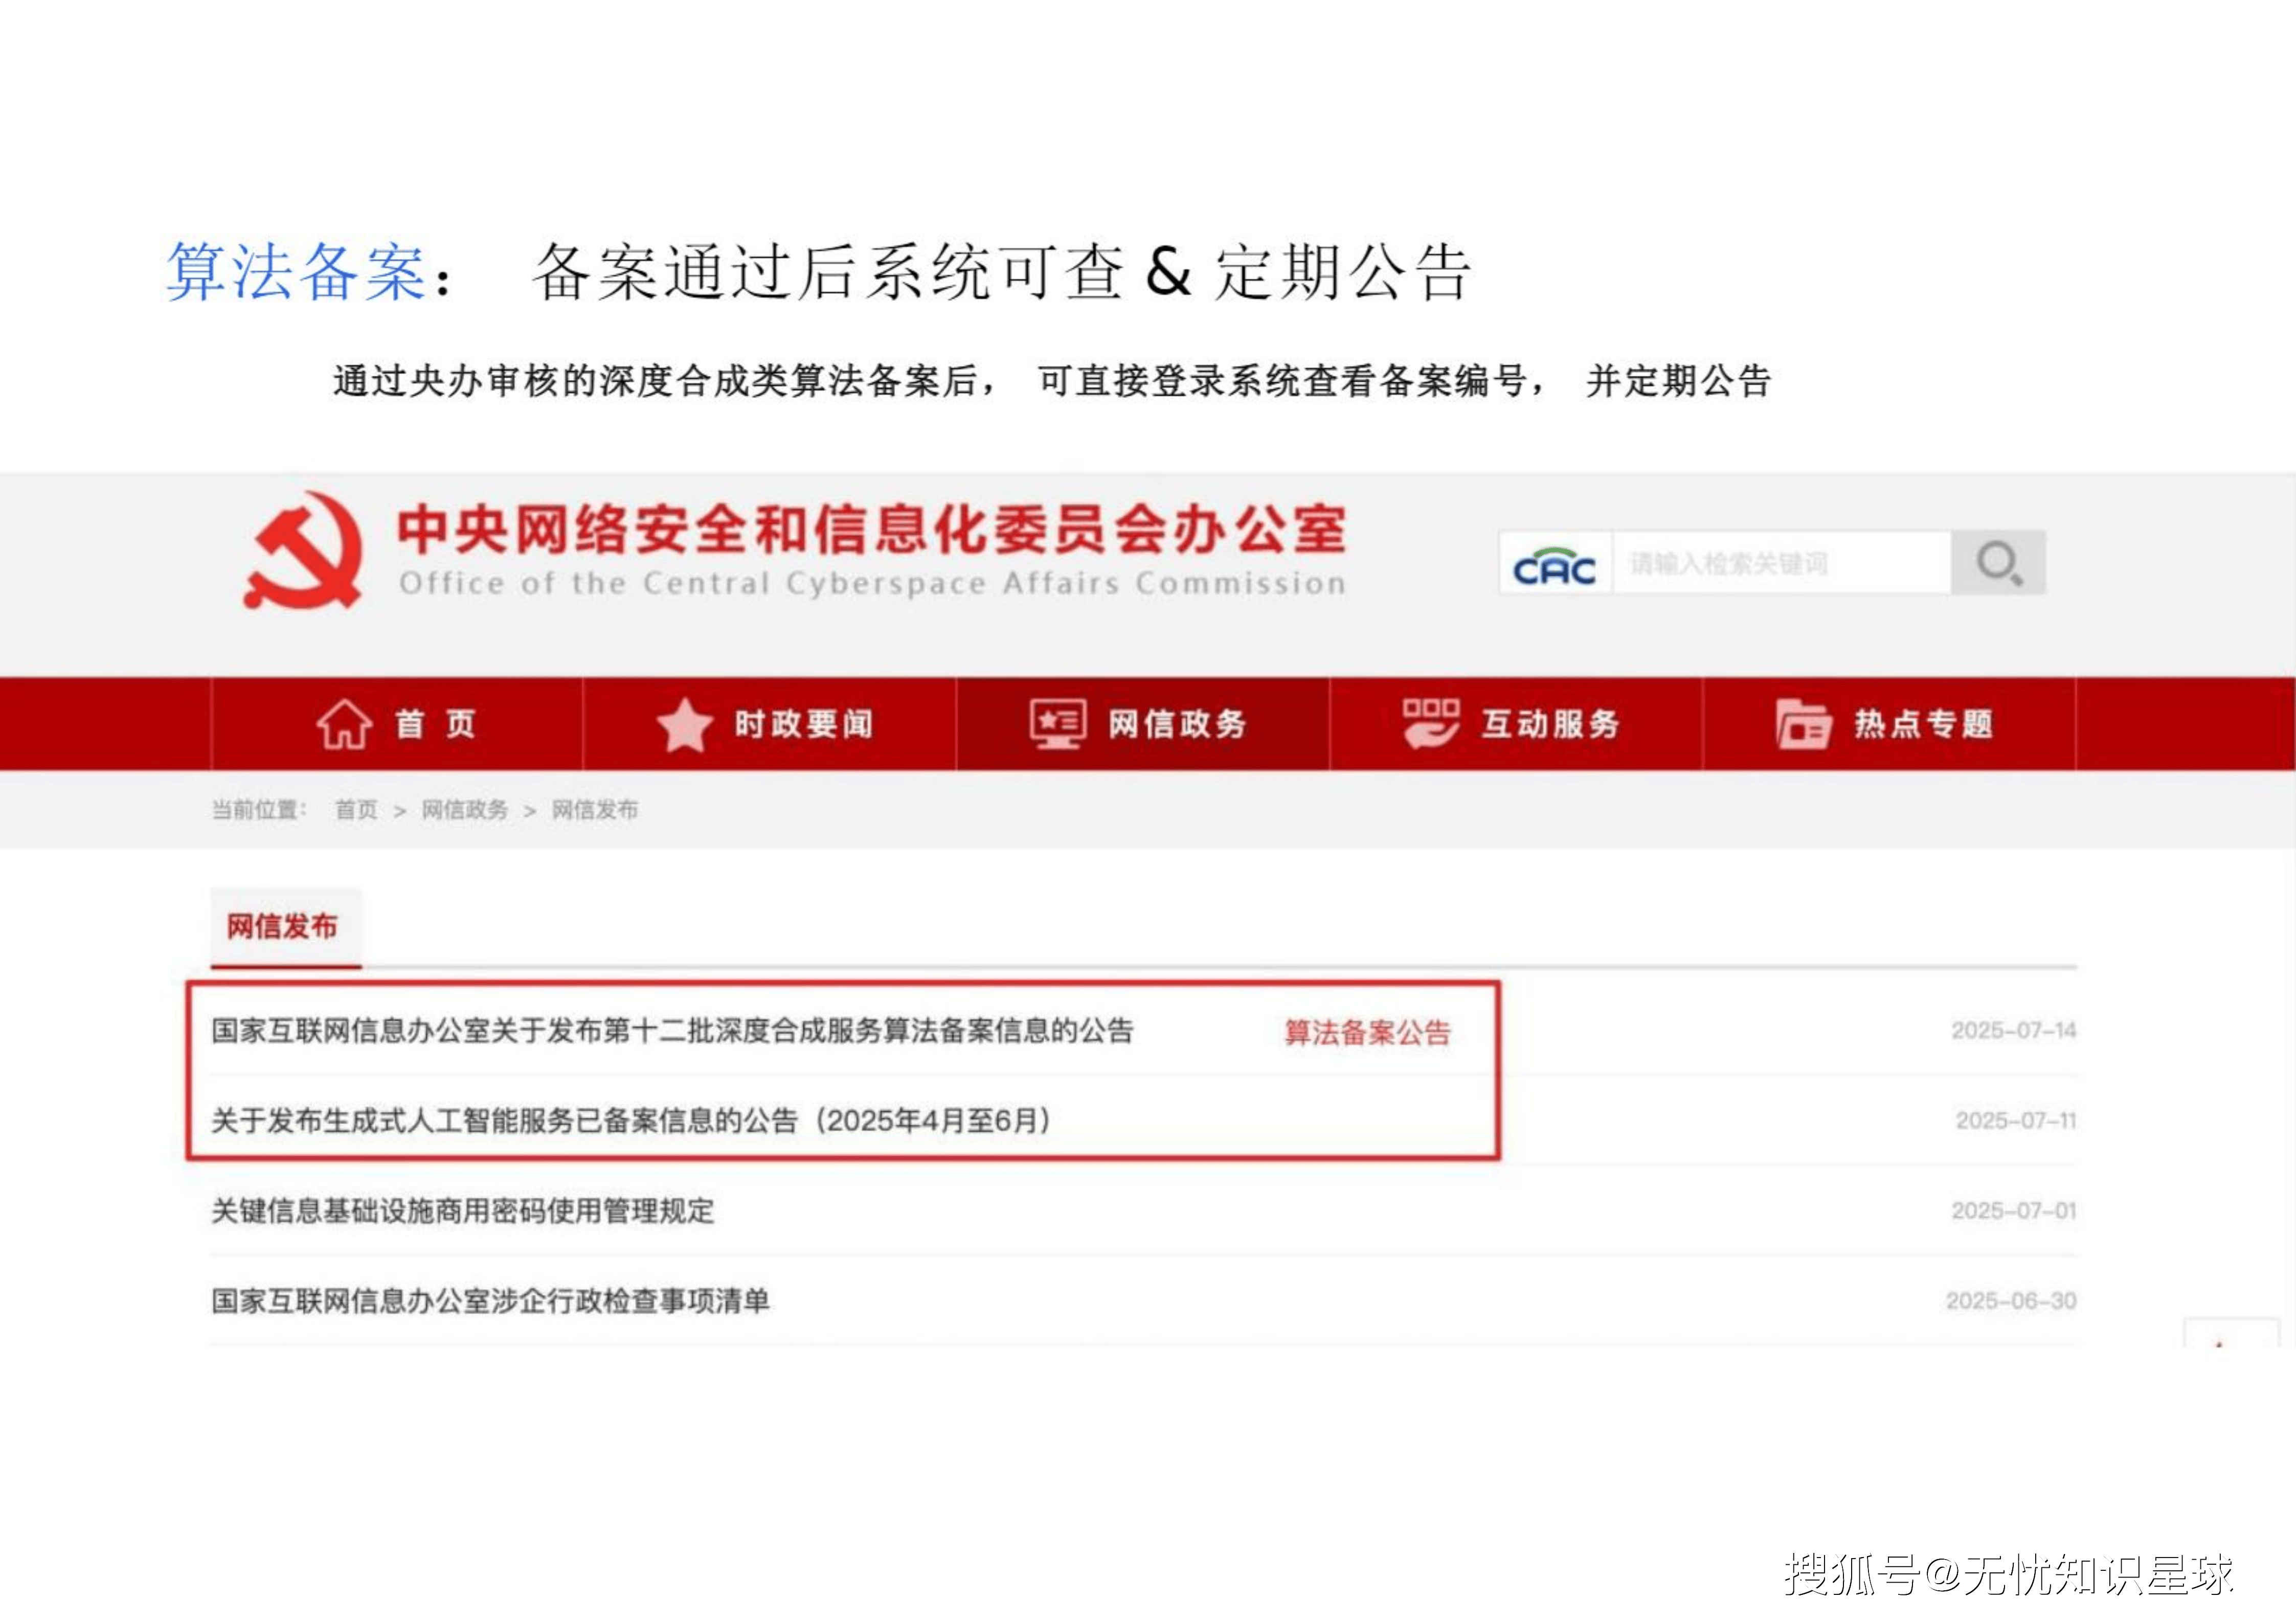Image resolution: width=2296 pixels, height=1623 pixels.
Task: Open the 生成式人工智能服务已备案信息 notice
Action: pos(630,1121)
